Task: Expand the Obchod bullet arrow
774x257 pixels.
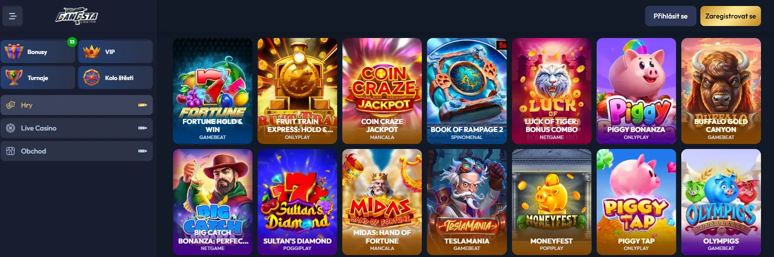Action: [143, 151]
